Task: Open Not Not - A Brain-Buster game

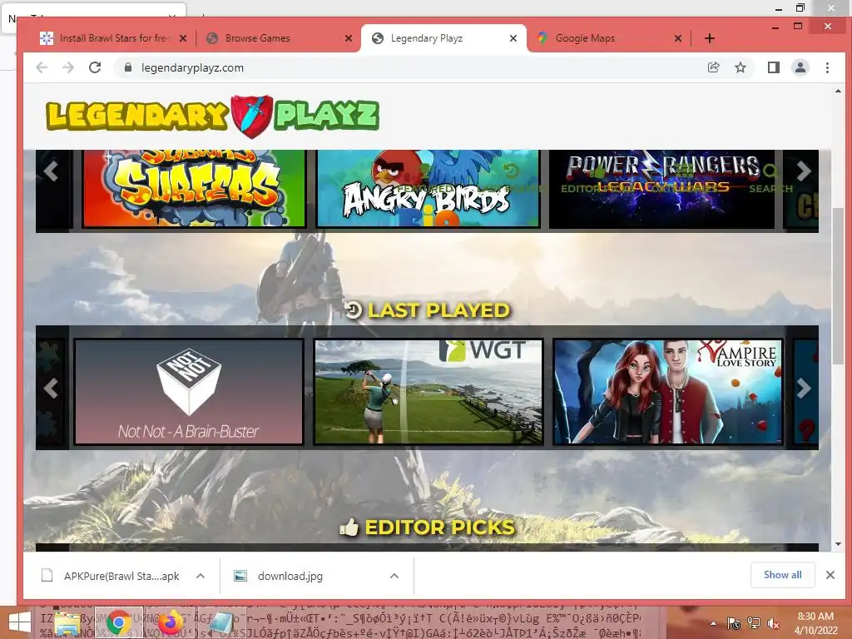Action: [x=189, y=392]
